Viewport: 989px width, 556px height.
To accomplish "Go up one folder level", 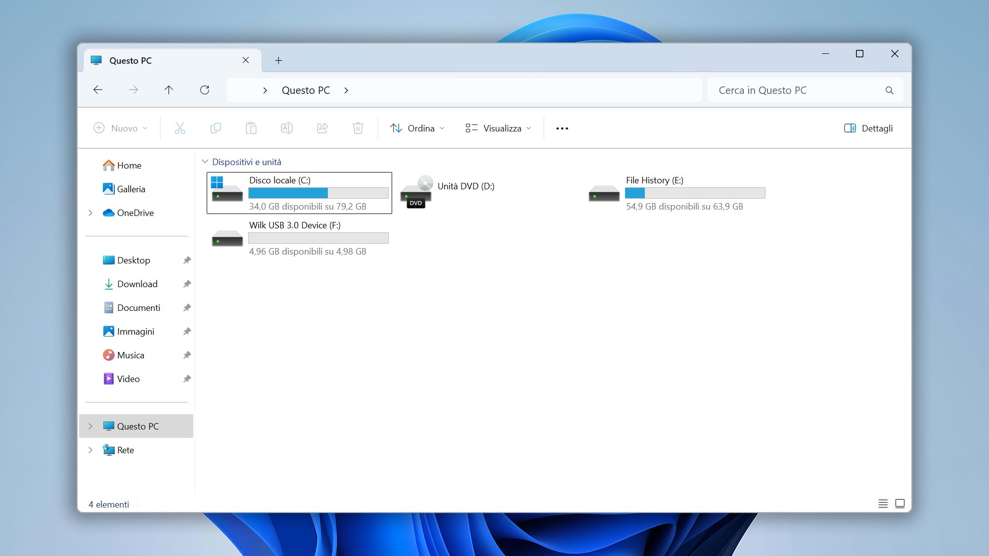I will click(x=169, y=90).
